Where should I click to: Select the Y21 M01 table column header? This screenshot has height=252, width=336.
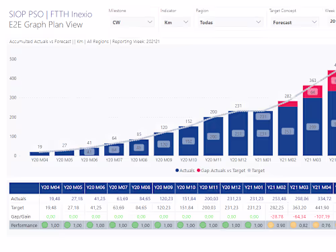tap(254, 187)
